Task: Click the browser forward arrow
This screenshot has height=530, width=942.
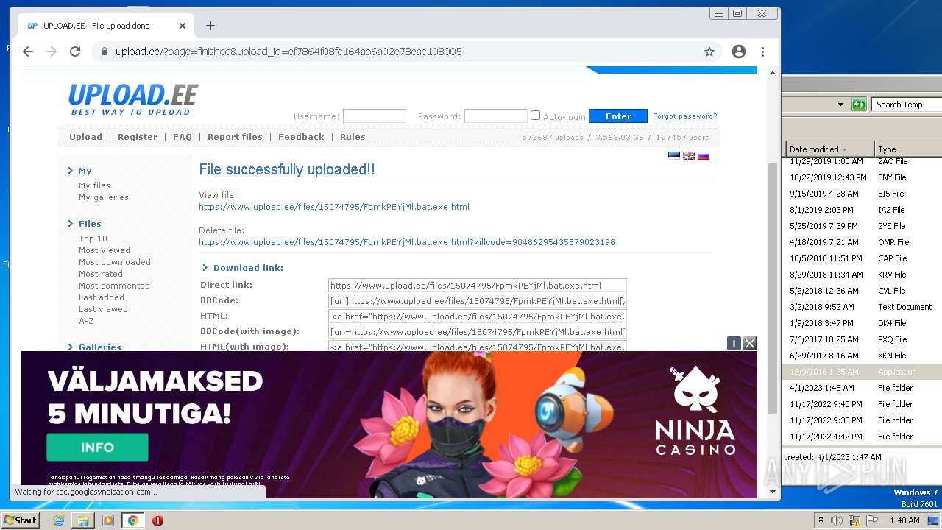Action: (52, 52)
